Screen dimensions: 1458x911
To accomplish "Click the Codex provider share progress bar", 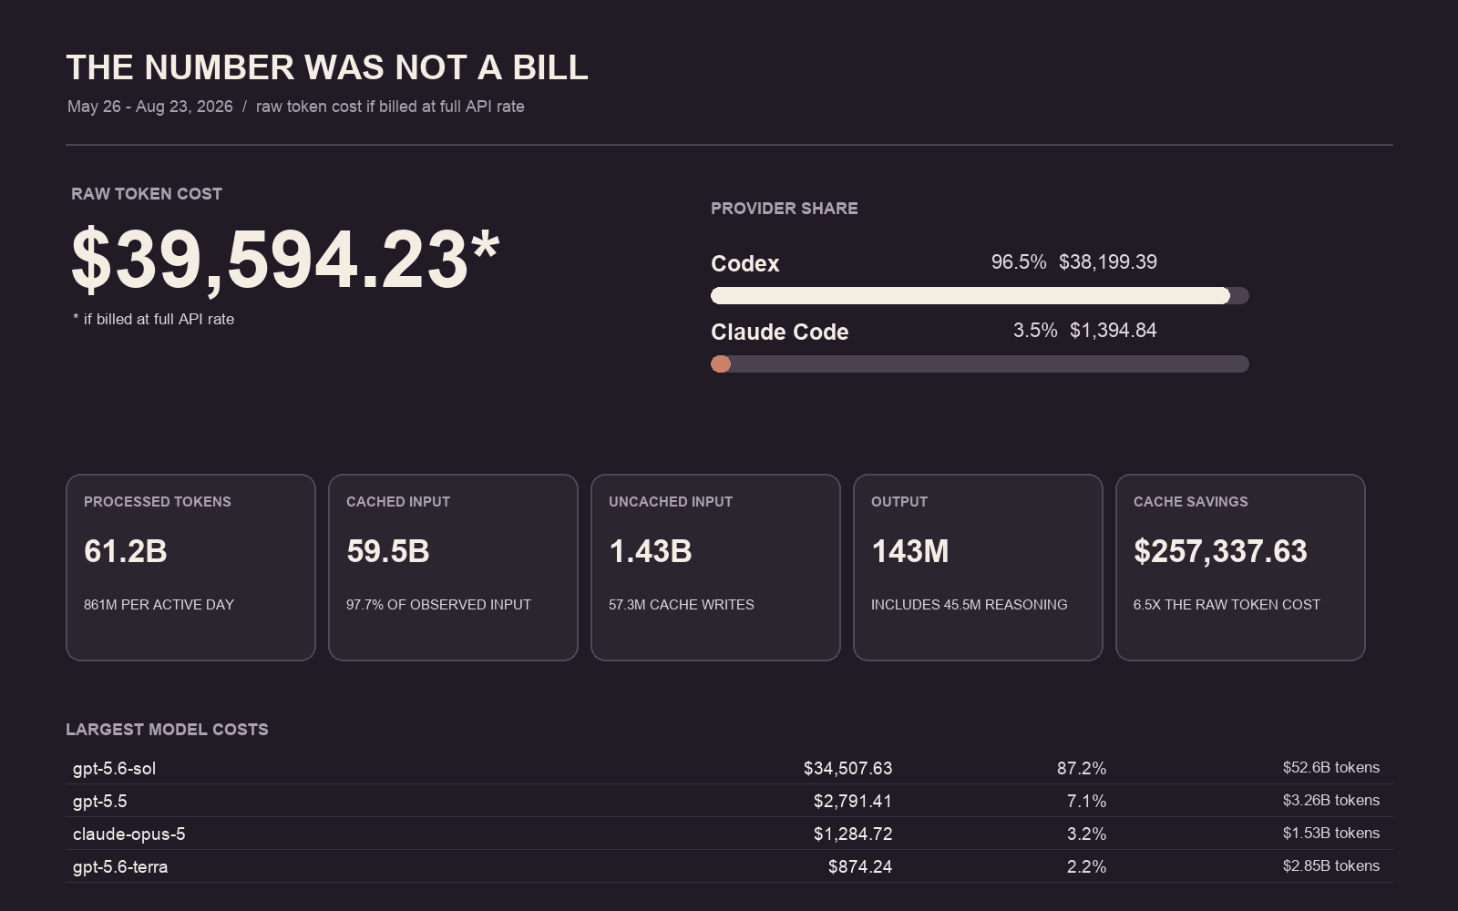I will 980,295.
